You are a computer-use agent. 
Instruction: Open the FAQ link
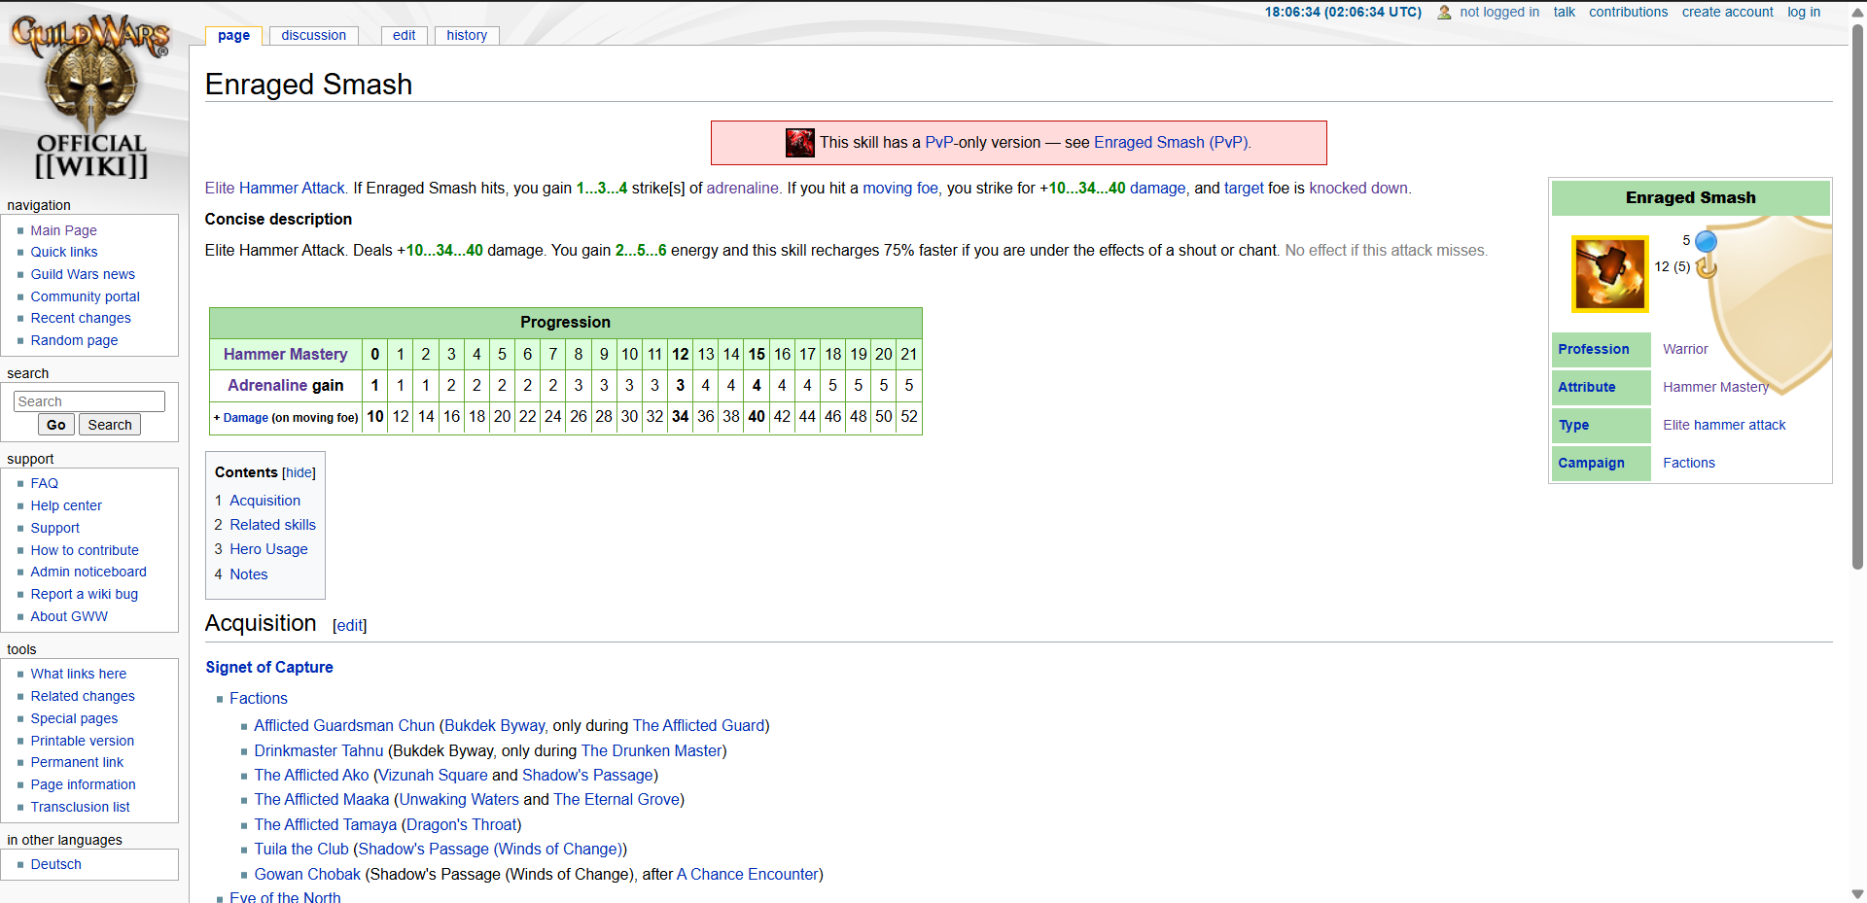[44, 483]
